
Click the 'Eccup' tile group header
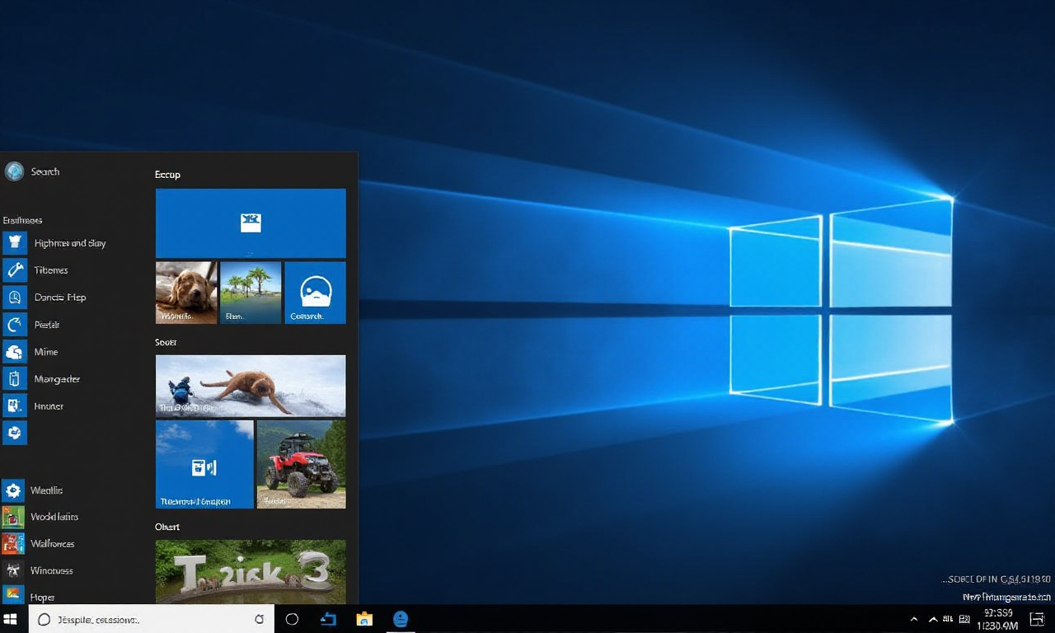(167, 175)
